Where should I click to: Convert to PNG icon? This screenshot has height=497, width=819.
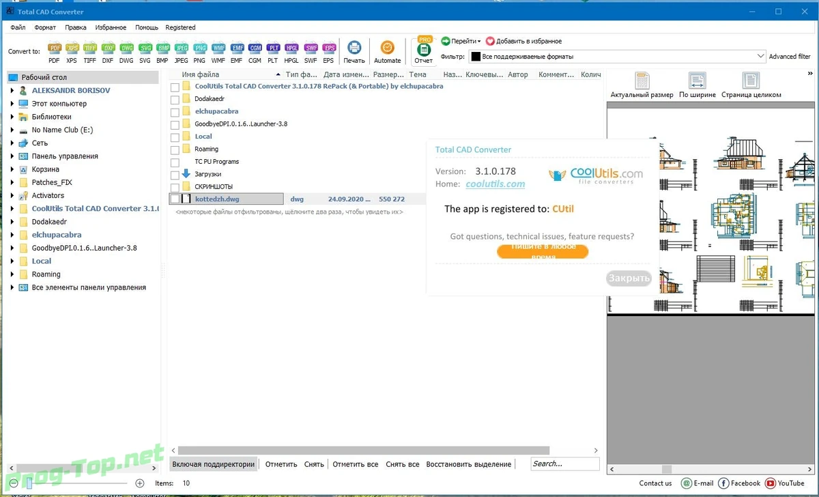(199, 48)
